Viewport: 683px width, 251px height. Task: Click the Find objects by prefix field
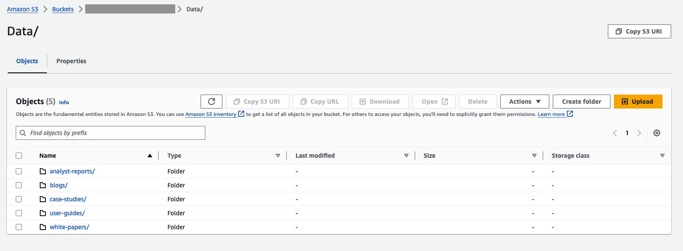click(111, 133)
